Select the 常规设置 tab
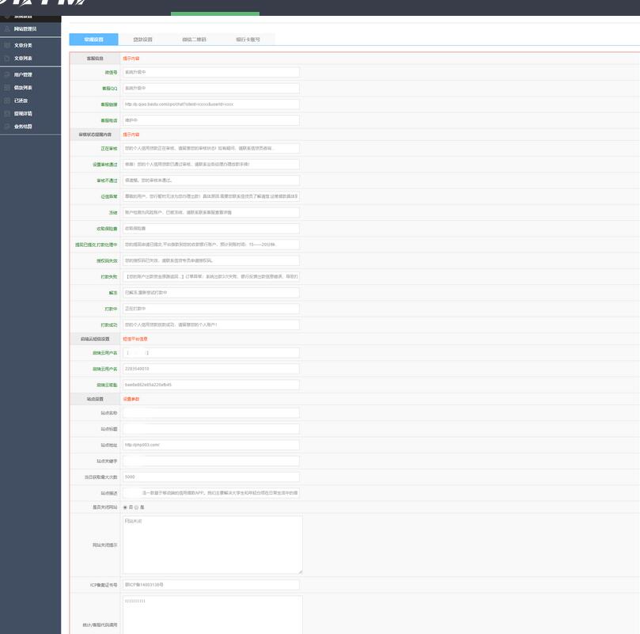640x634 pixels. tap(93, 39)
